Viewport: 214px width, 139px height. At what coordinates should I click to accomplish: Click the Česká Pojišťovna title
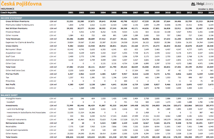(x=21, y=4)
